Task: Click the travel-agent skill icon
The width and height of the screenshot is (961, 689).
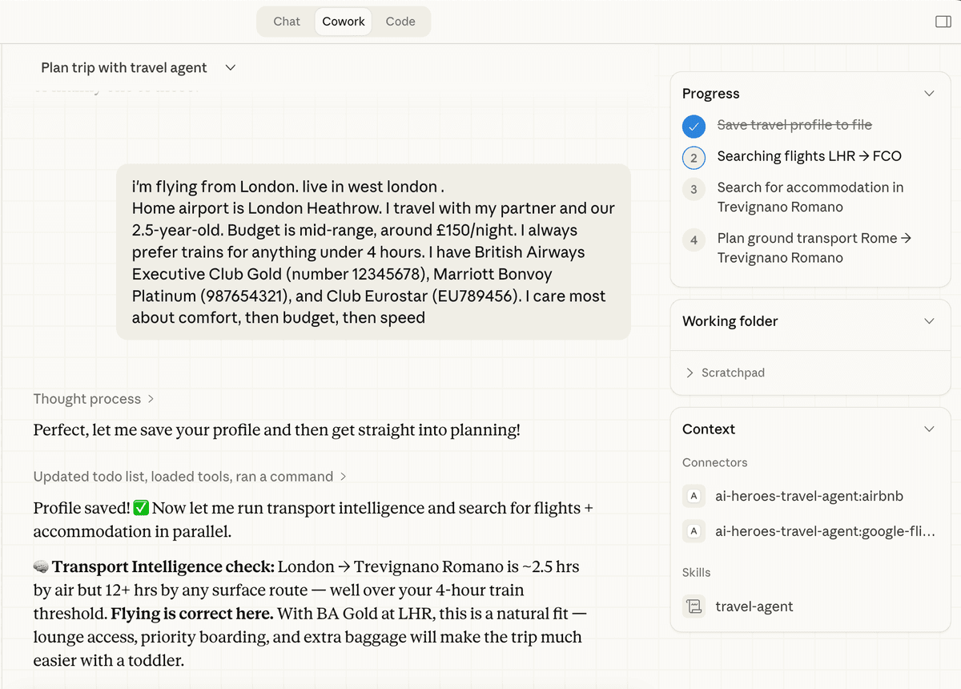Action: tap(694, 606)
